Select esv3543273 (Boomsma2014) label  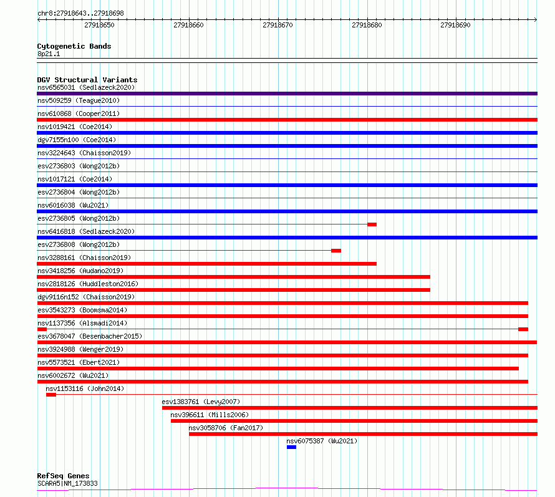click(82, 310)
